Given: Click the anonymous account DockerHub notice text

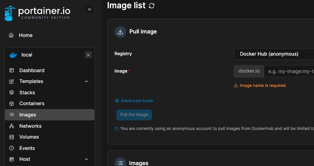Looking at the screenshot, I should click(217, 129).
